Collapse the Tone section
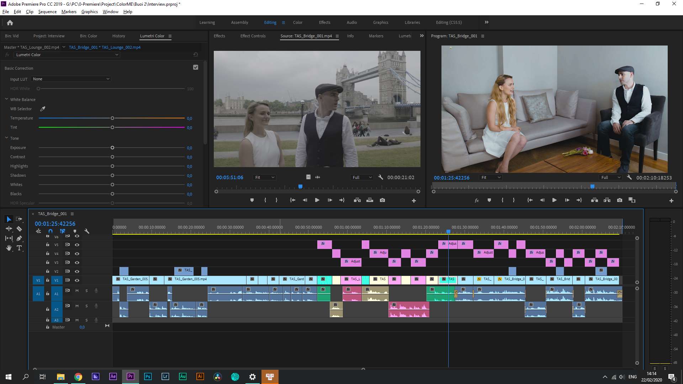Viewport: 683px width, 384px height. coord(6,138)
